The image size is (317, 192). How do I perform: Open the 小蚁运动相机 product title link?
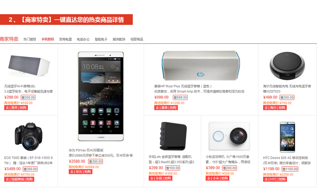[228, 159]
